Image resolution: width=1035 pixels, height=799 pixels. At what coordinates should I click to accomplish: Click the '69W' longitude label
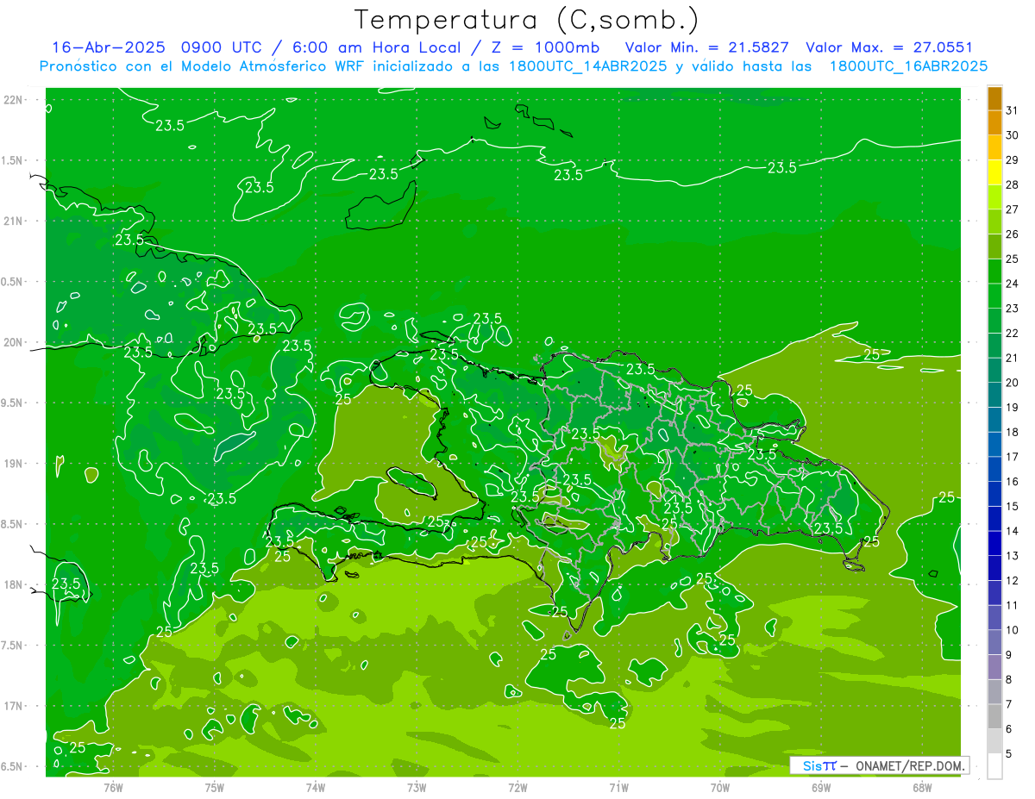821,788
